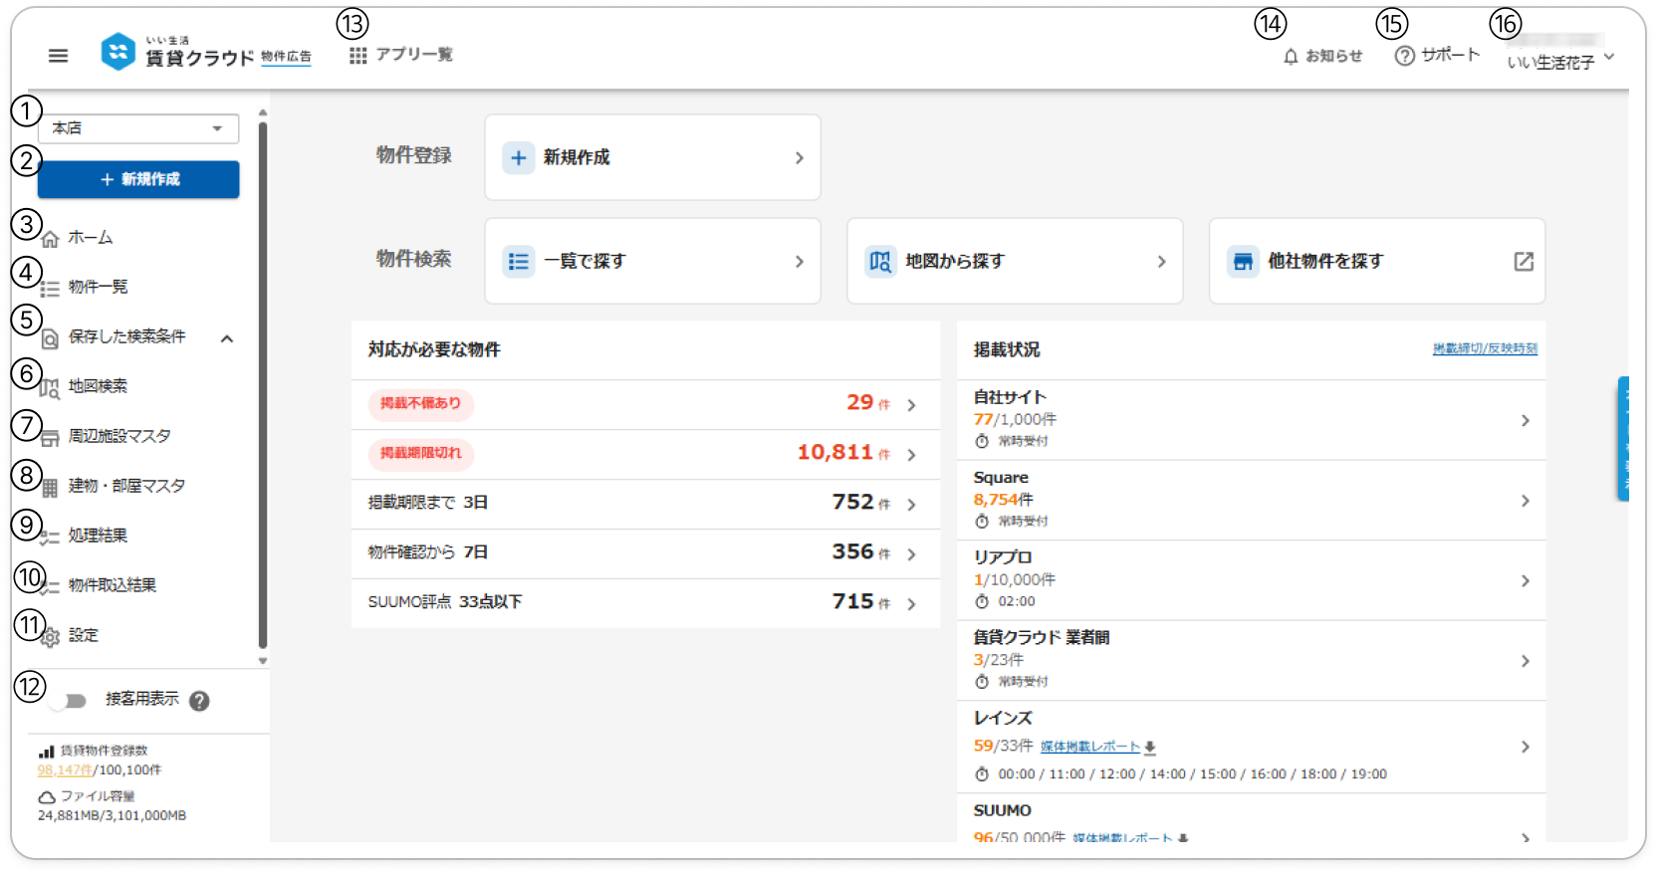Click the 対応が必要な物件 heading
1657x874 pixels.
[434, 349]
